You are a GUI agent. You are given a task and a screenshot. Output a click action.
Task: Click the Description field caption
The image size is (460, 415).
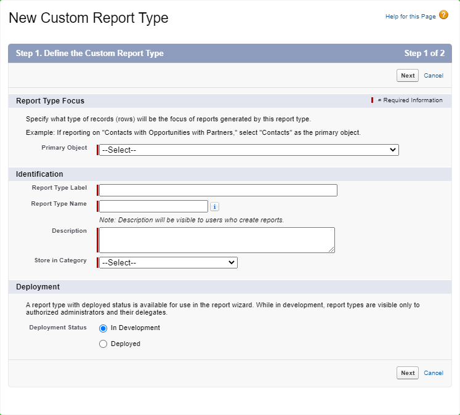[69, 231]
